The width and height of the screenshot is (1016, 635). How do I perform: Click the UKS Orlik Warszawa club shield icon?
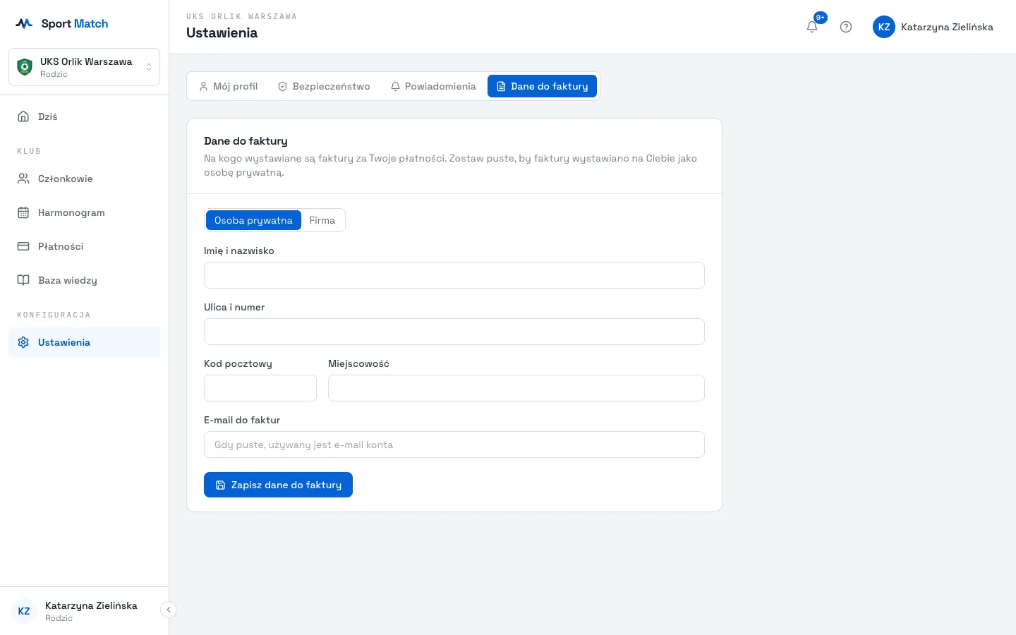point(25,67)
